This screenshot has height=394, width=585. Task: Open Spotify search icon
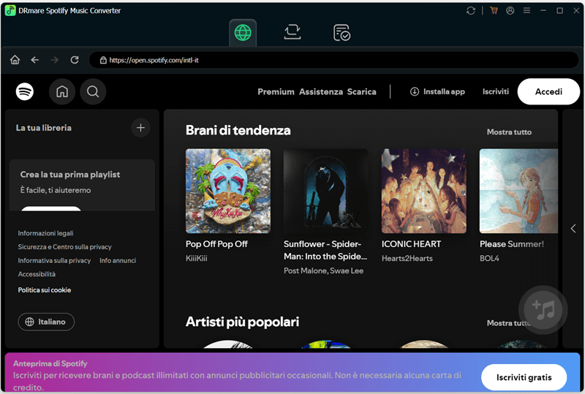(x=93, y=91)
